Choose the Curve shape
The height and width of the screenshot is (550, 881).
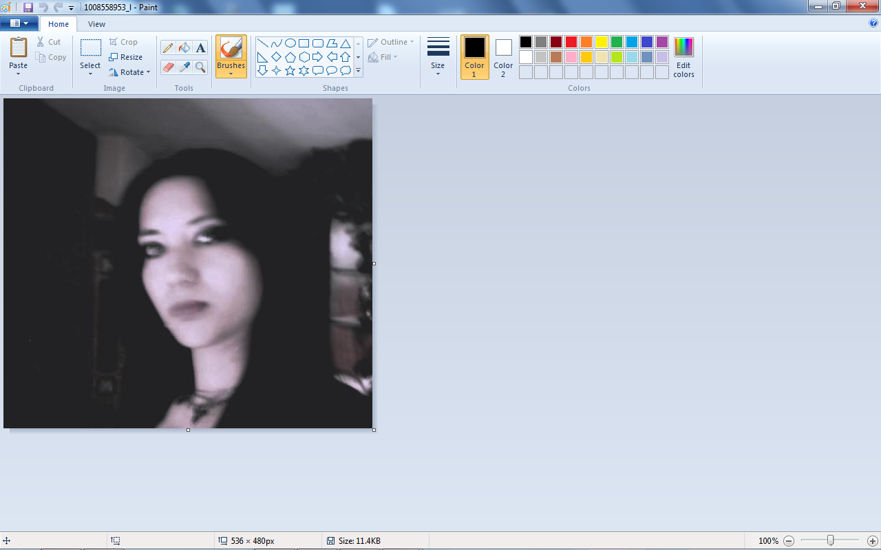tap(276, 43)
